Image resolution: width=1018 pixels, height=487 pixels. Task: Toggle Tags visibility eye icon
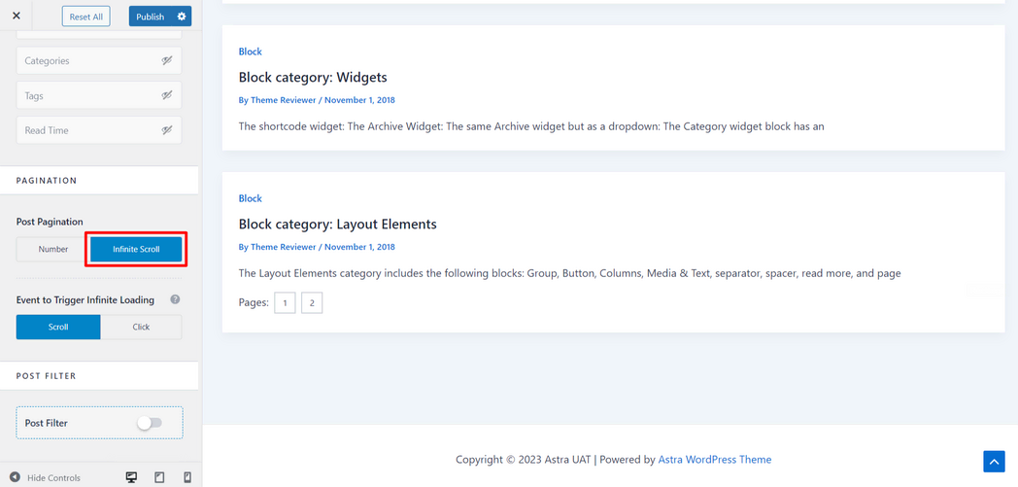point(167,95)
